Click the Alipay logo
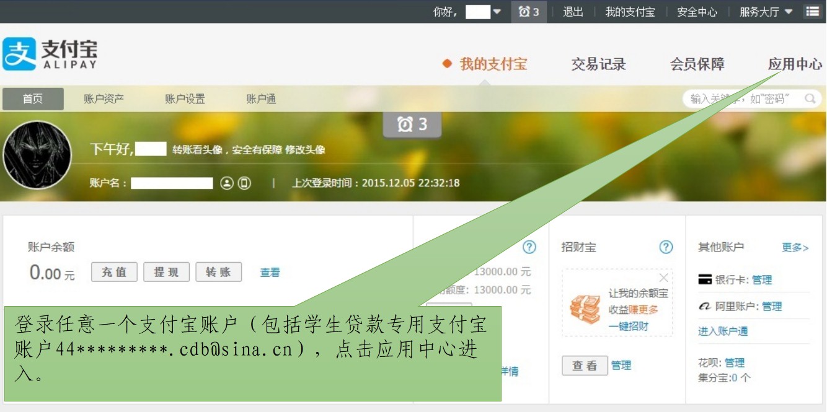Viewport: 827px width, 412px height. coord(50,54)
